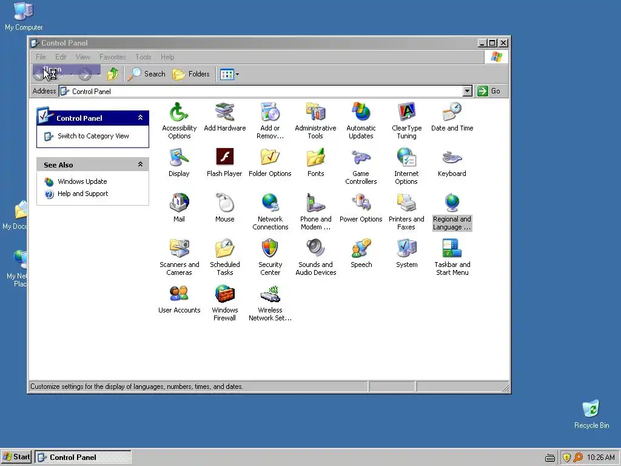Select Sounds and Audio Devices icon
621x466 pixels.
pos(315,257)
